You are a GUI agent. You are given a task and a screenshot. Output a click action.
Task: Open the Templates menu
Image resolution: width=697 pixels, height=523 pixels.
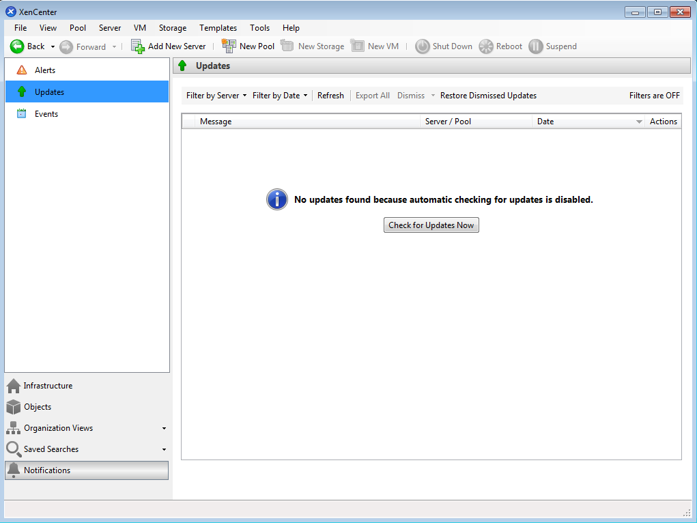pos(218,28)
